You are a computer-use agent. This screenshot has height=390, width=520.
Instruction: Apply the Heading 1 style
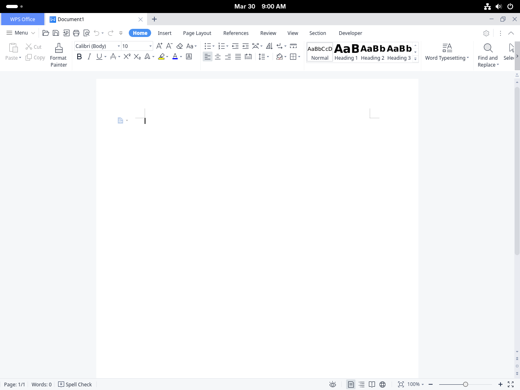(346, 52)
